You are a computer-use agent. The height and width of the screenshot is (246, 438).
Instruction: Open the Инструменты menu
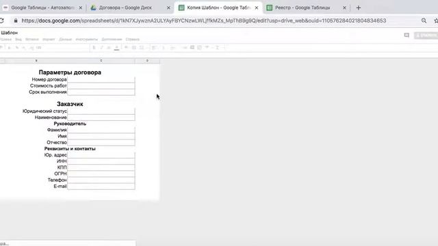(87, 40)
